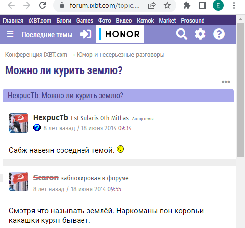The image size is (245, 228).
Task: Bookmark this page with the star icon
Action: pyautogui.click(x=167, y=6)
